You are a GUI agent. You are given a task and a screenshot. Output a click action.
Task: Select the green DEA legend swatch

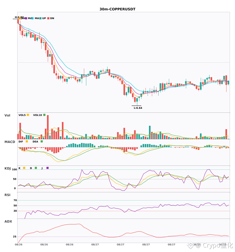coord(42,141)
